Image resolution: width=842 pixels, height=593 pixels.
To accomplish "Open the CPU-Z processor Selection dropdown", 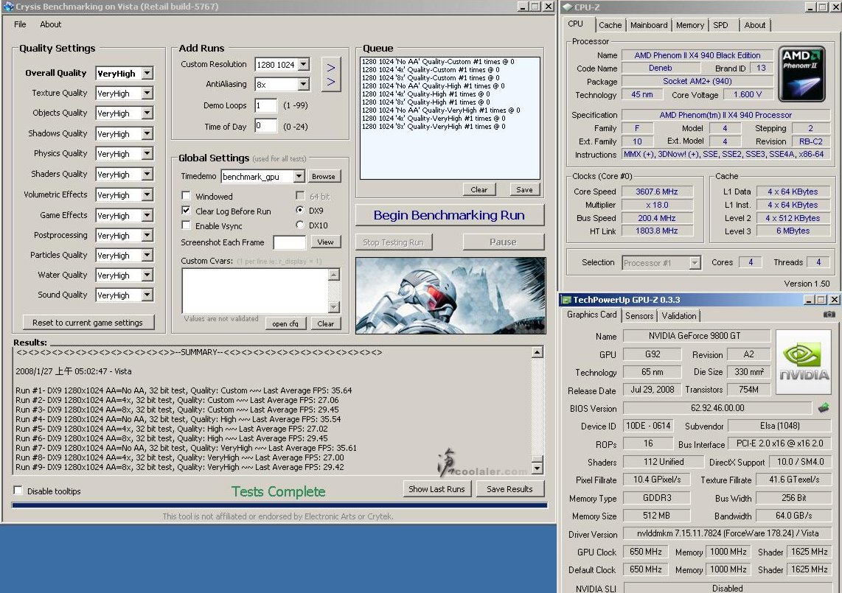I will tap(695, 262).
